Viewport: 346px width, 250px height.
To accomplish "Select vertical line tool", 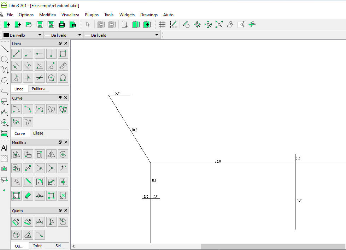I will tap(51, 54).
